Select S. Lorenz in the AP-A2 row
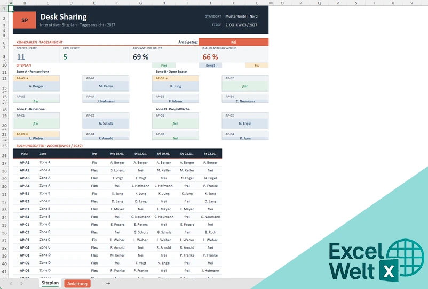The height and width of the screenshot is (289, 428). (x=117, y=170)
